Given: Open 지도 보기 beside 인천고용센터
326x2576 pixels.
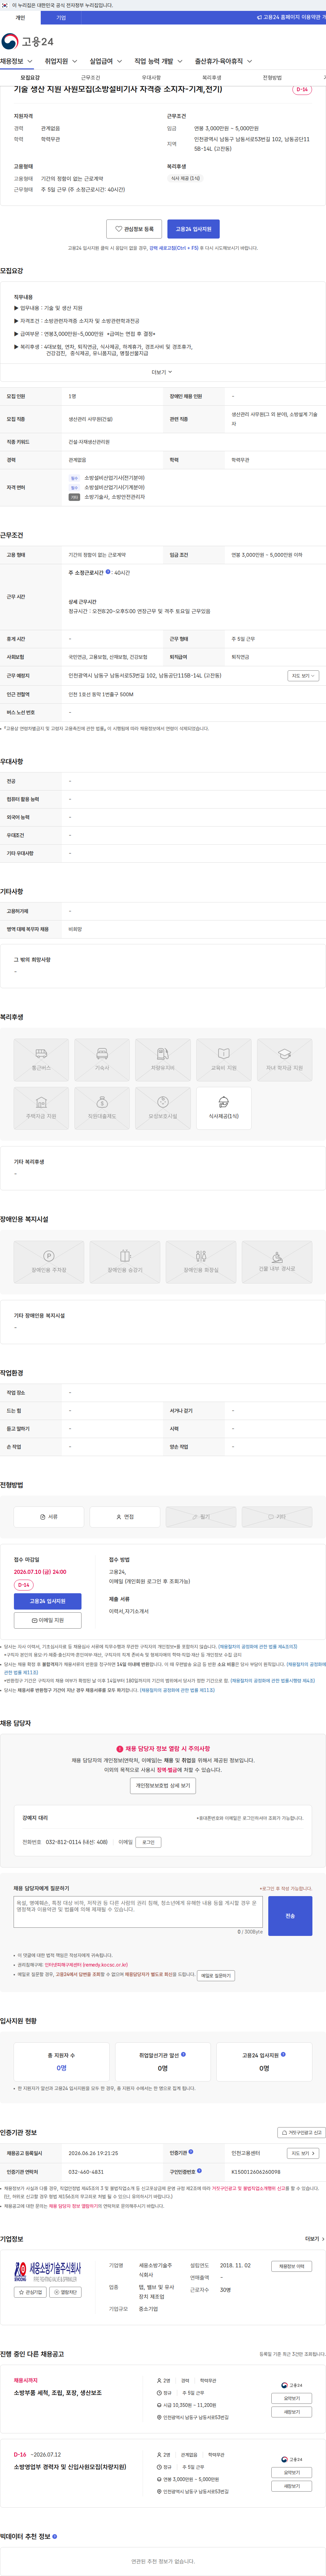Looking at the screenshot, I should click(302, 2153).
